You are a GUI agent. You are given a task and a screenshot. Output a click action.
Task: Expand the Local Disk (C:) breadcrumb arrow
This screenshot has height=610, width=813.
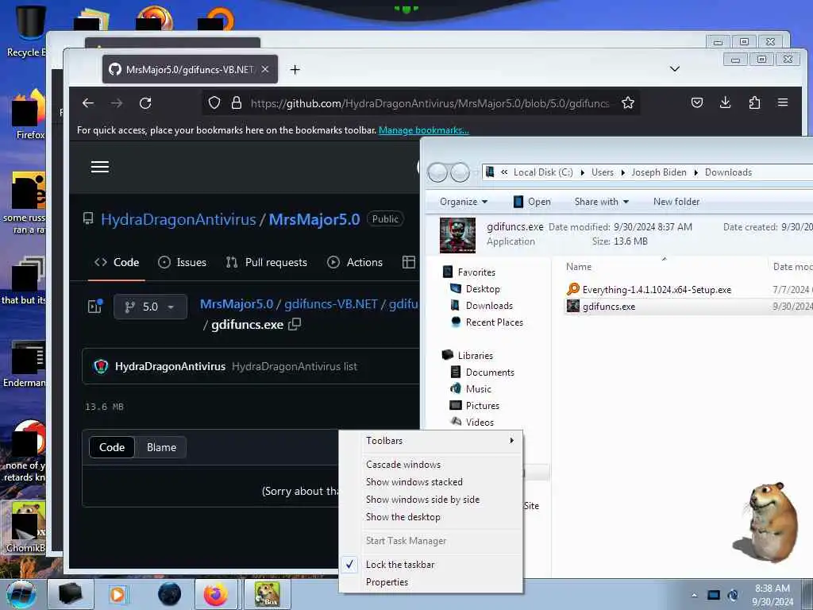coord(582,172)
